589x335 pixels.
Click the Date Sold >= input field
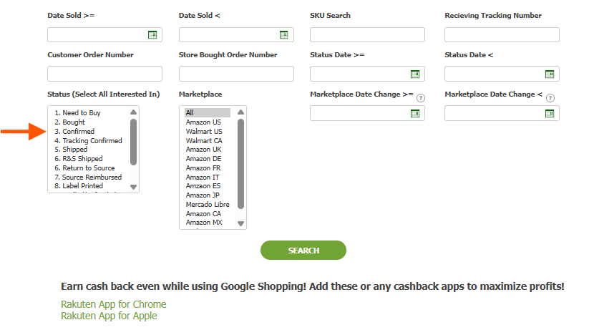pyautogui.click(x=104, y=35)
